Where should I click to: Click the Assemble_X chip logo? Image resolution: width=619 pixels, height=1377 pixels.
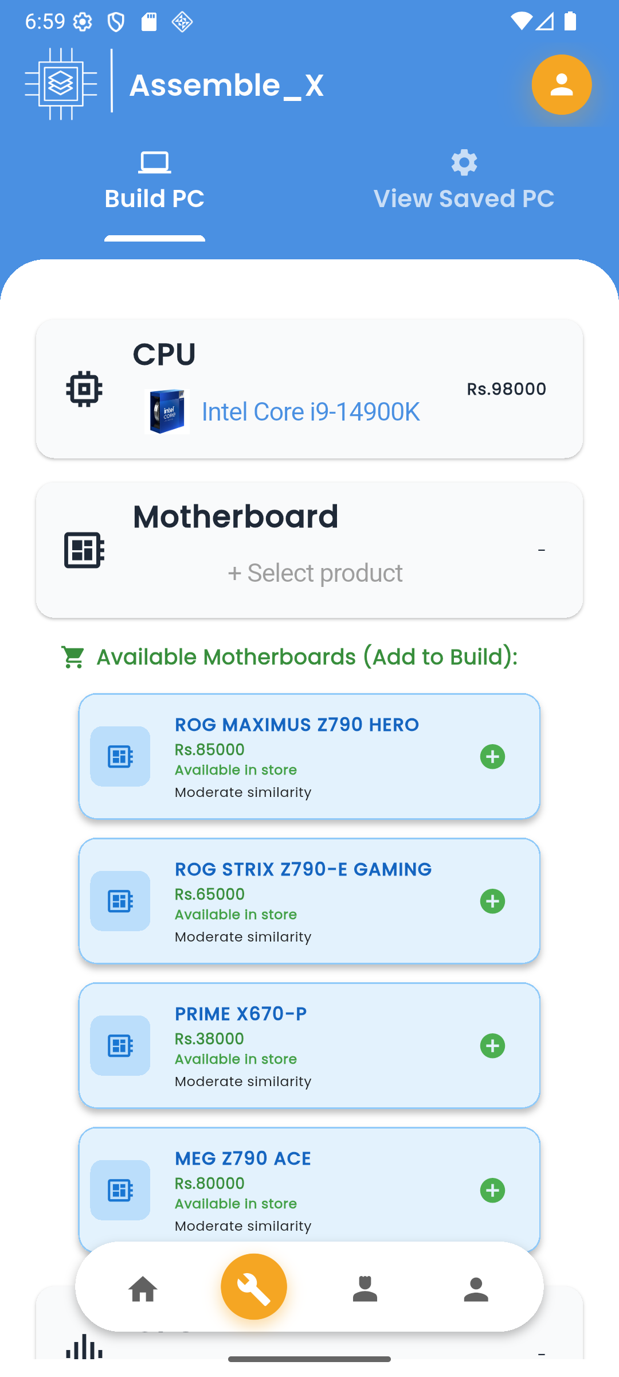pyautogui.click(x=61, y=84)
